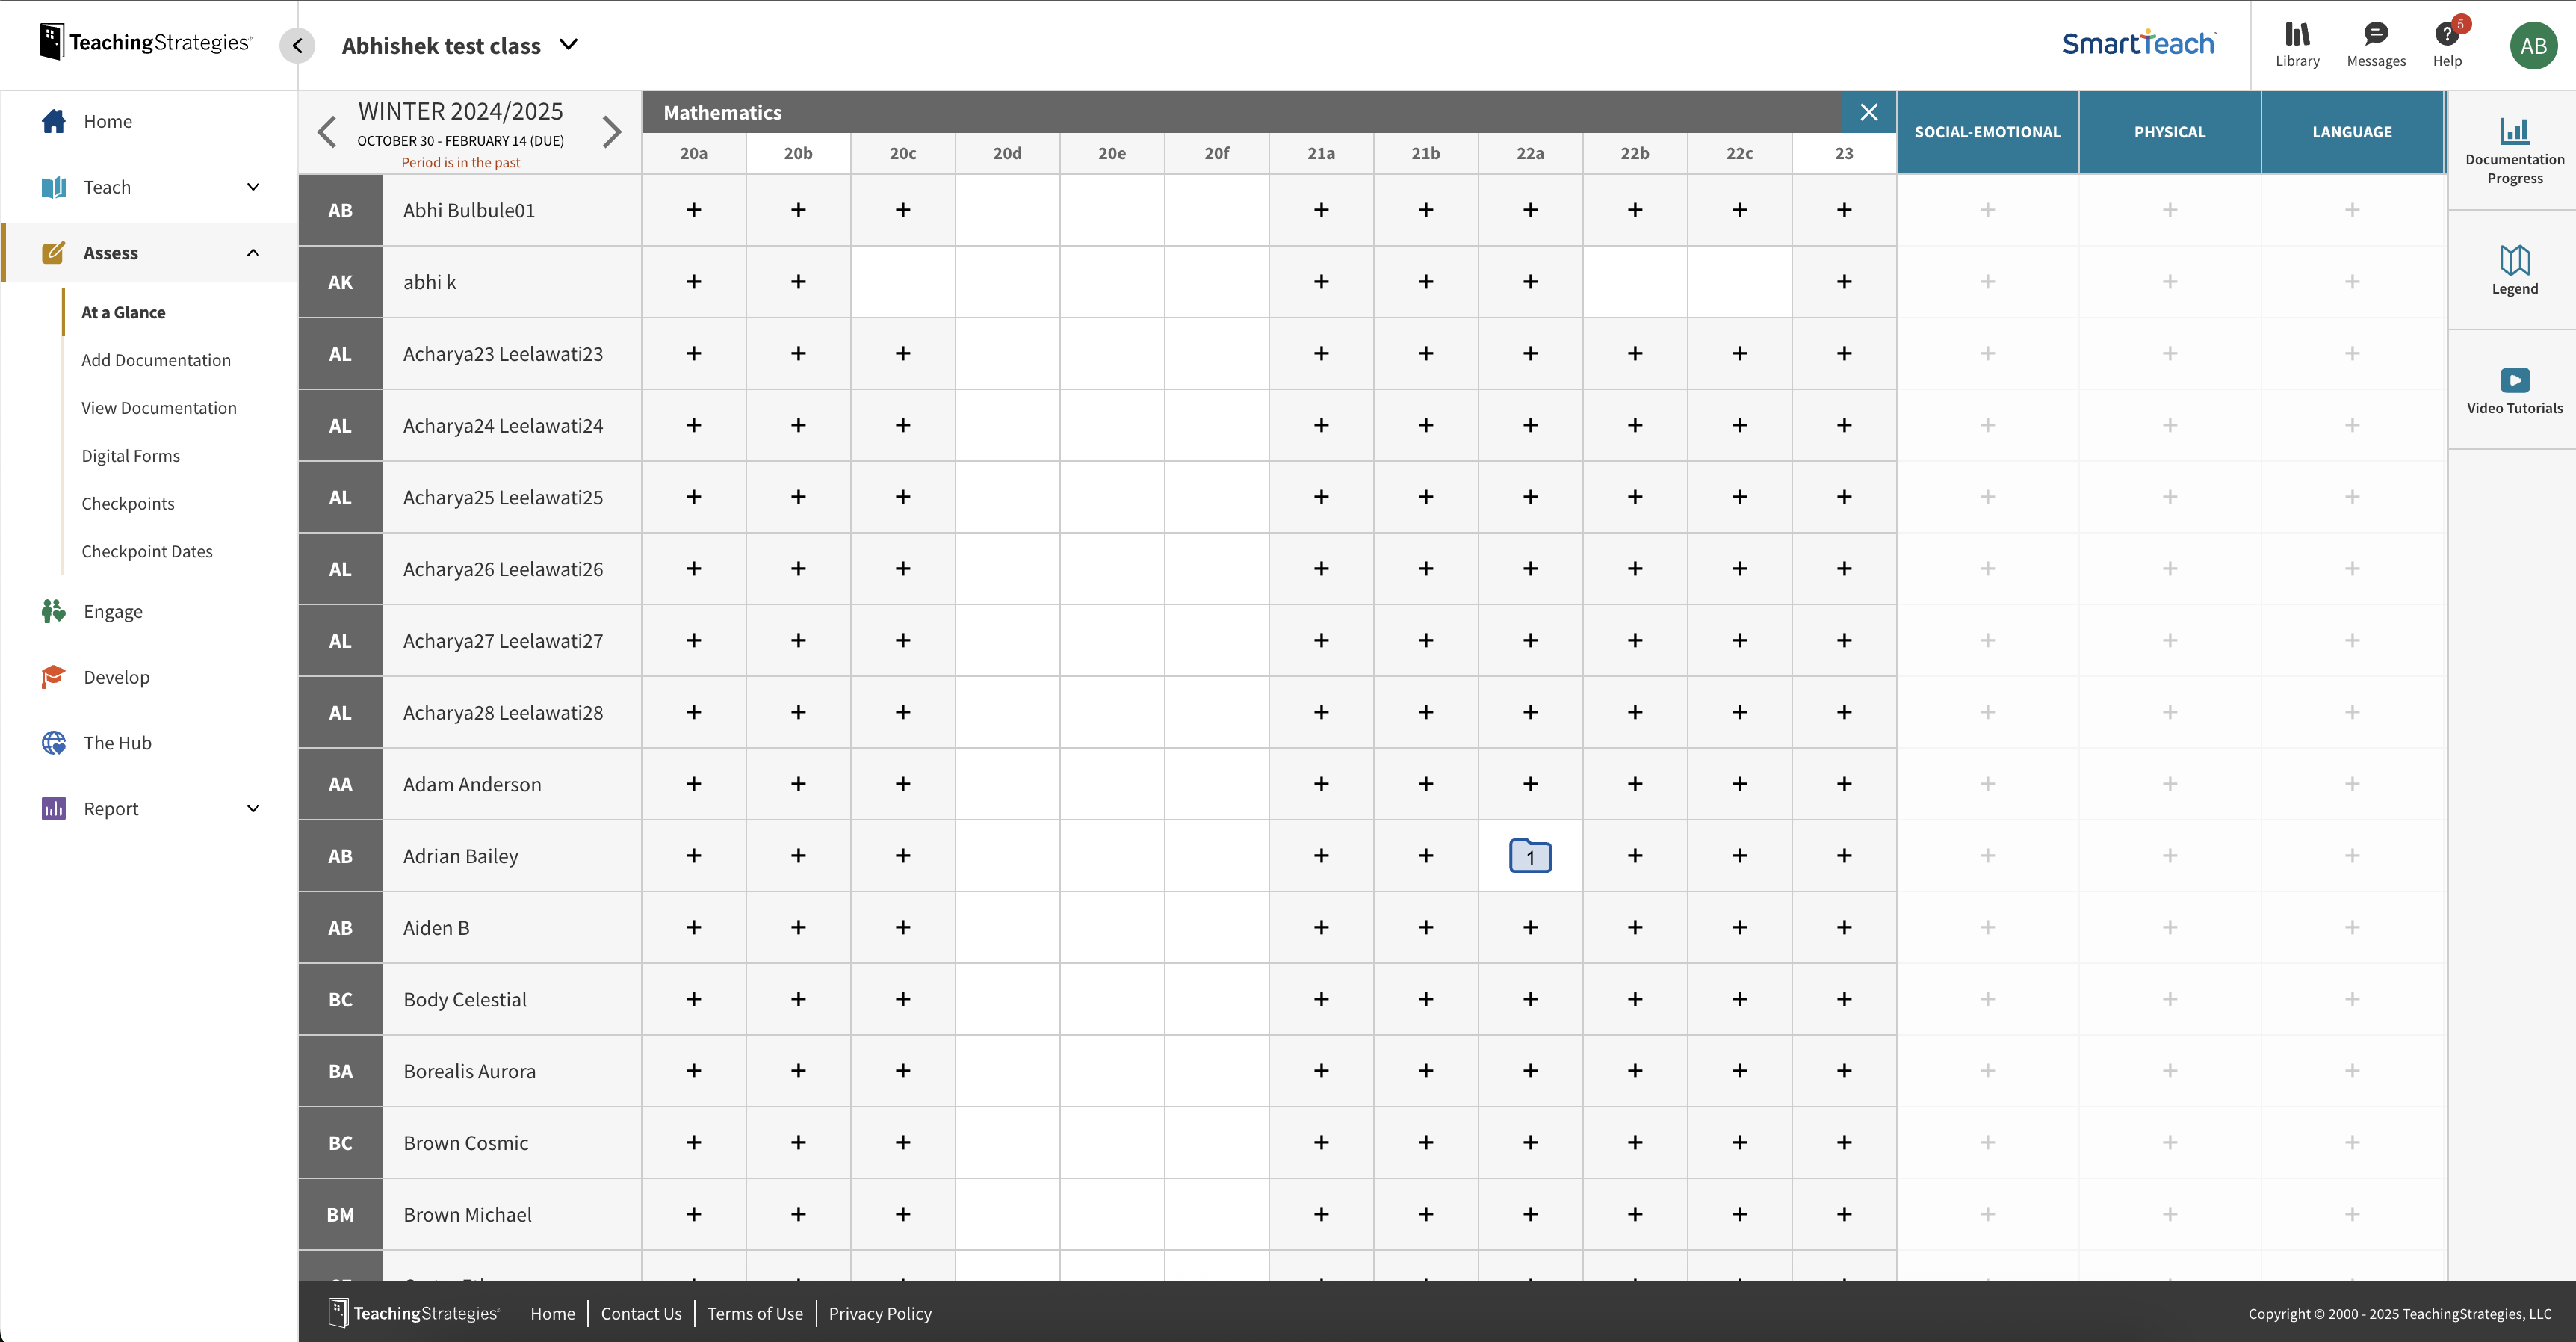2576x1342 pixels.
Task: Open Help with notification badge
Action: pos(2448,45)
